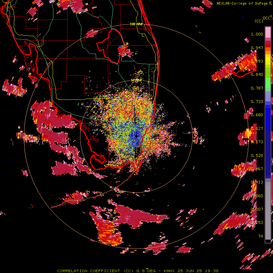Click the 1.000 color scale value
273x273 pixels.
[257, 34]
